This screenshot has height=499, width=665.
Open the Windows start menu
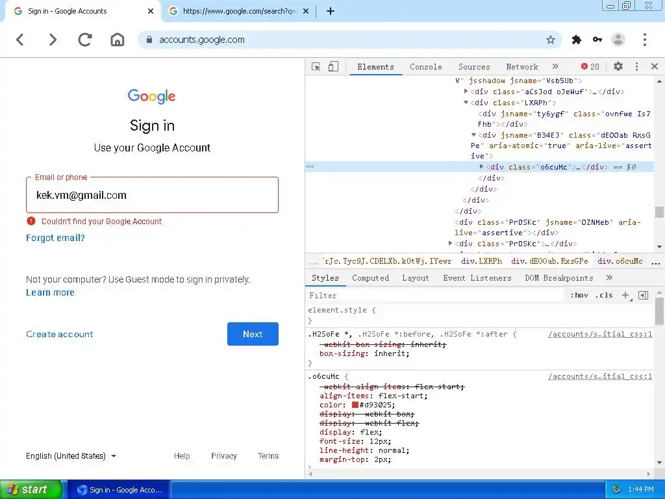coord(31,490)
